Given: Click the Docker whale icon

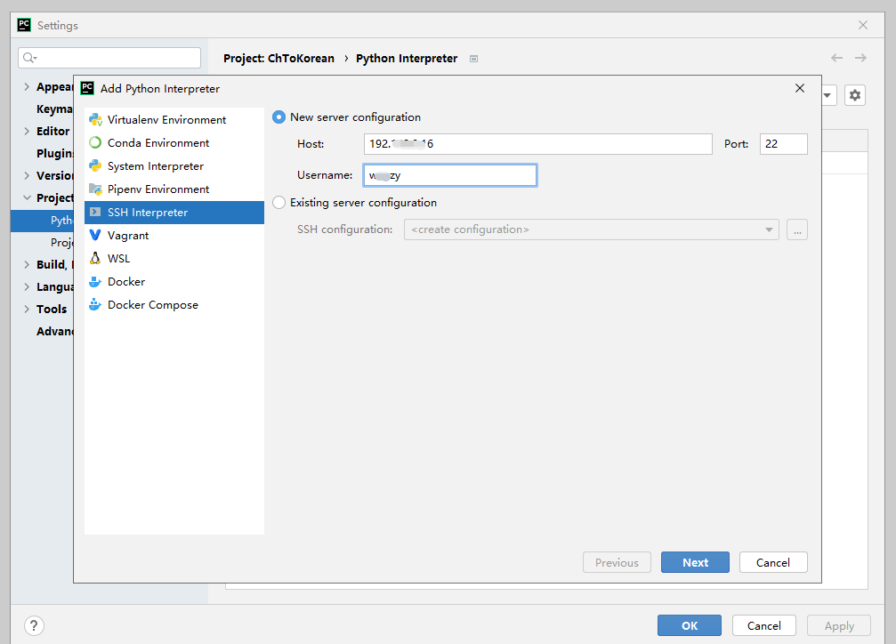Looking at the screenshot, I should click(95, 282).
